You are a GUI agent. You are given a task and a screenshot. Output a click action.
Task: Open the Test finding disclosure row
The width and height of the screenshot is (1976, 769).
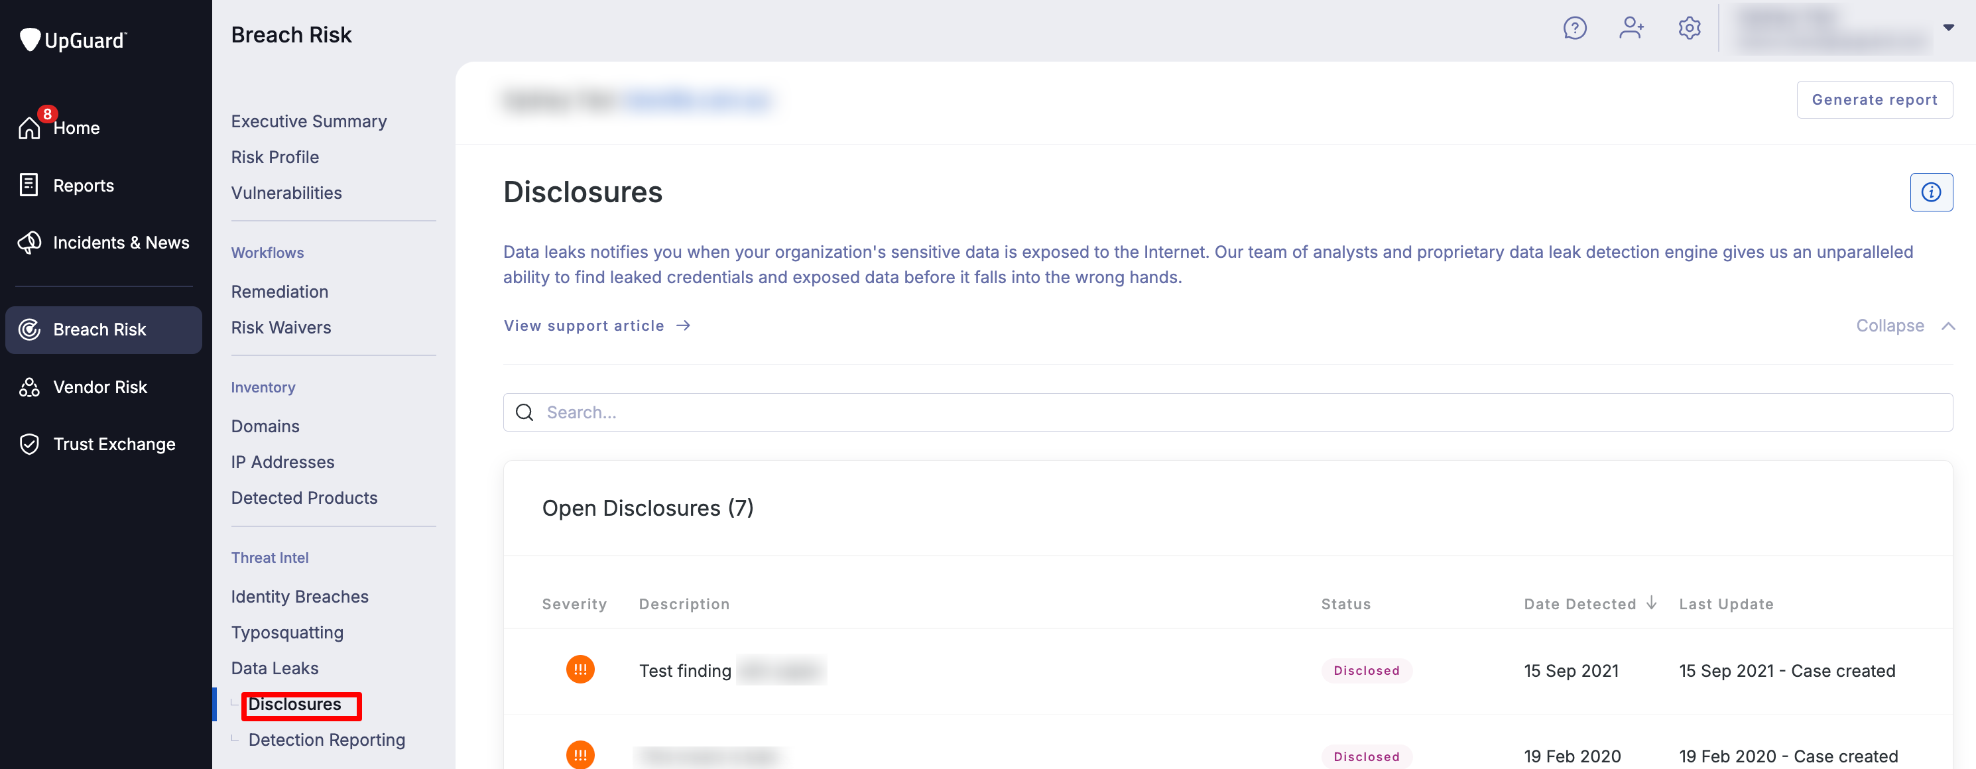point(1227,671)
